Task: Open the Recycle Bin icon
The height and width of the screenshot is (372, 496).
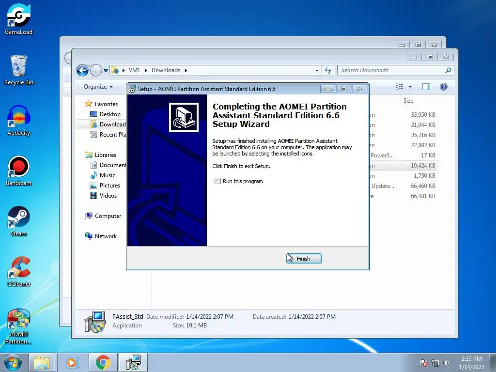Action: (19, 70)
